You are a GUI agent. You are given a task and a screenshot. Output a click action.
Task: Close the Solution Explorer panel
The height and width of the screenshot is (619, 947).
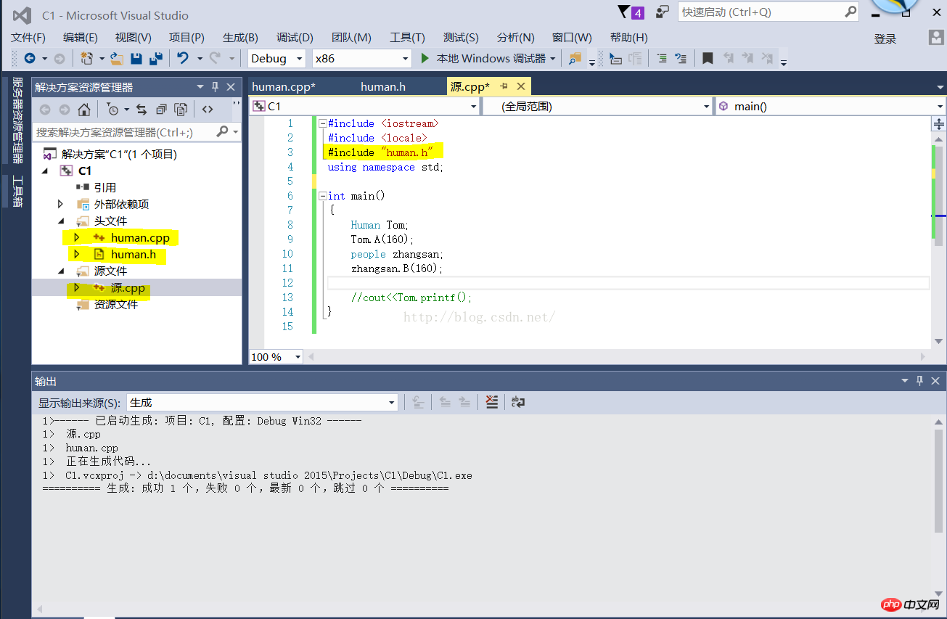coord(231,87)
